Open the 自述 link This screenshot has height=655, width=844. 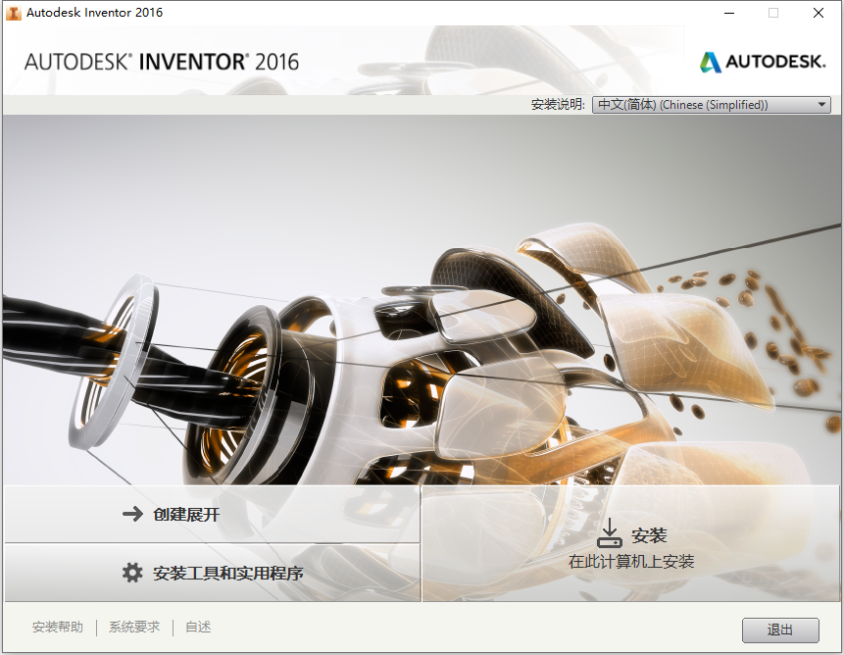click(198, 627)
